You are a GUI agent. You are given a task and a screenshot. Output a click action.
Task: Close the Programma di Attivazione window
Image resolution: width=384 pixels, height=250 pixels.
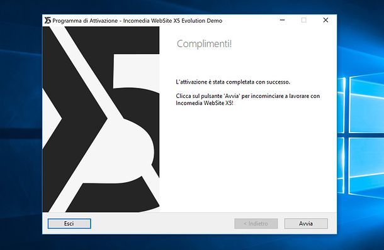coord(325,20)
